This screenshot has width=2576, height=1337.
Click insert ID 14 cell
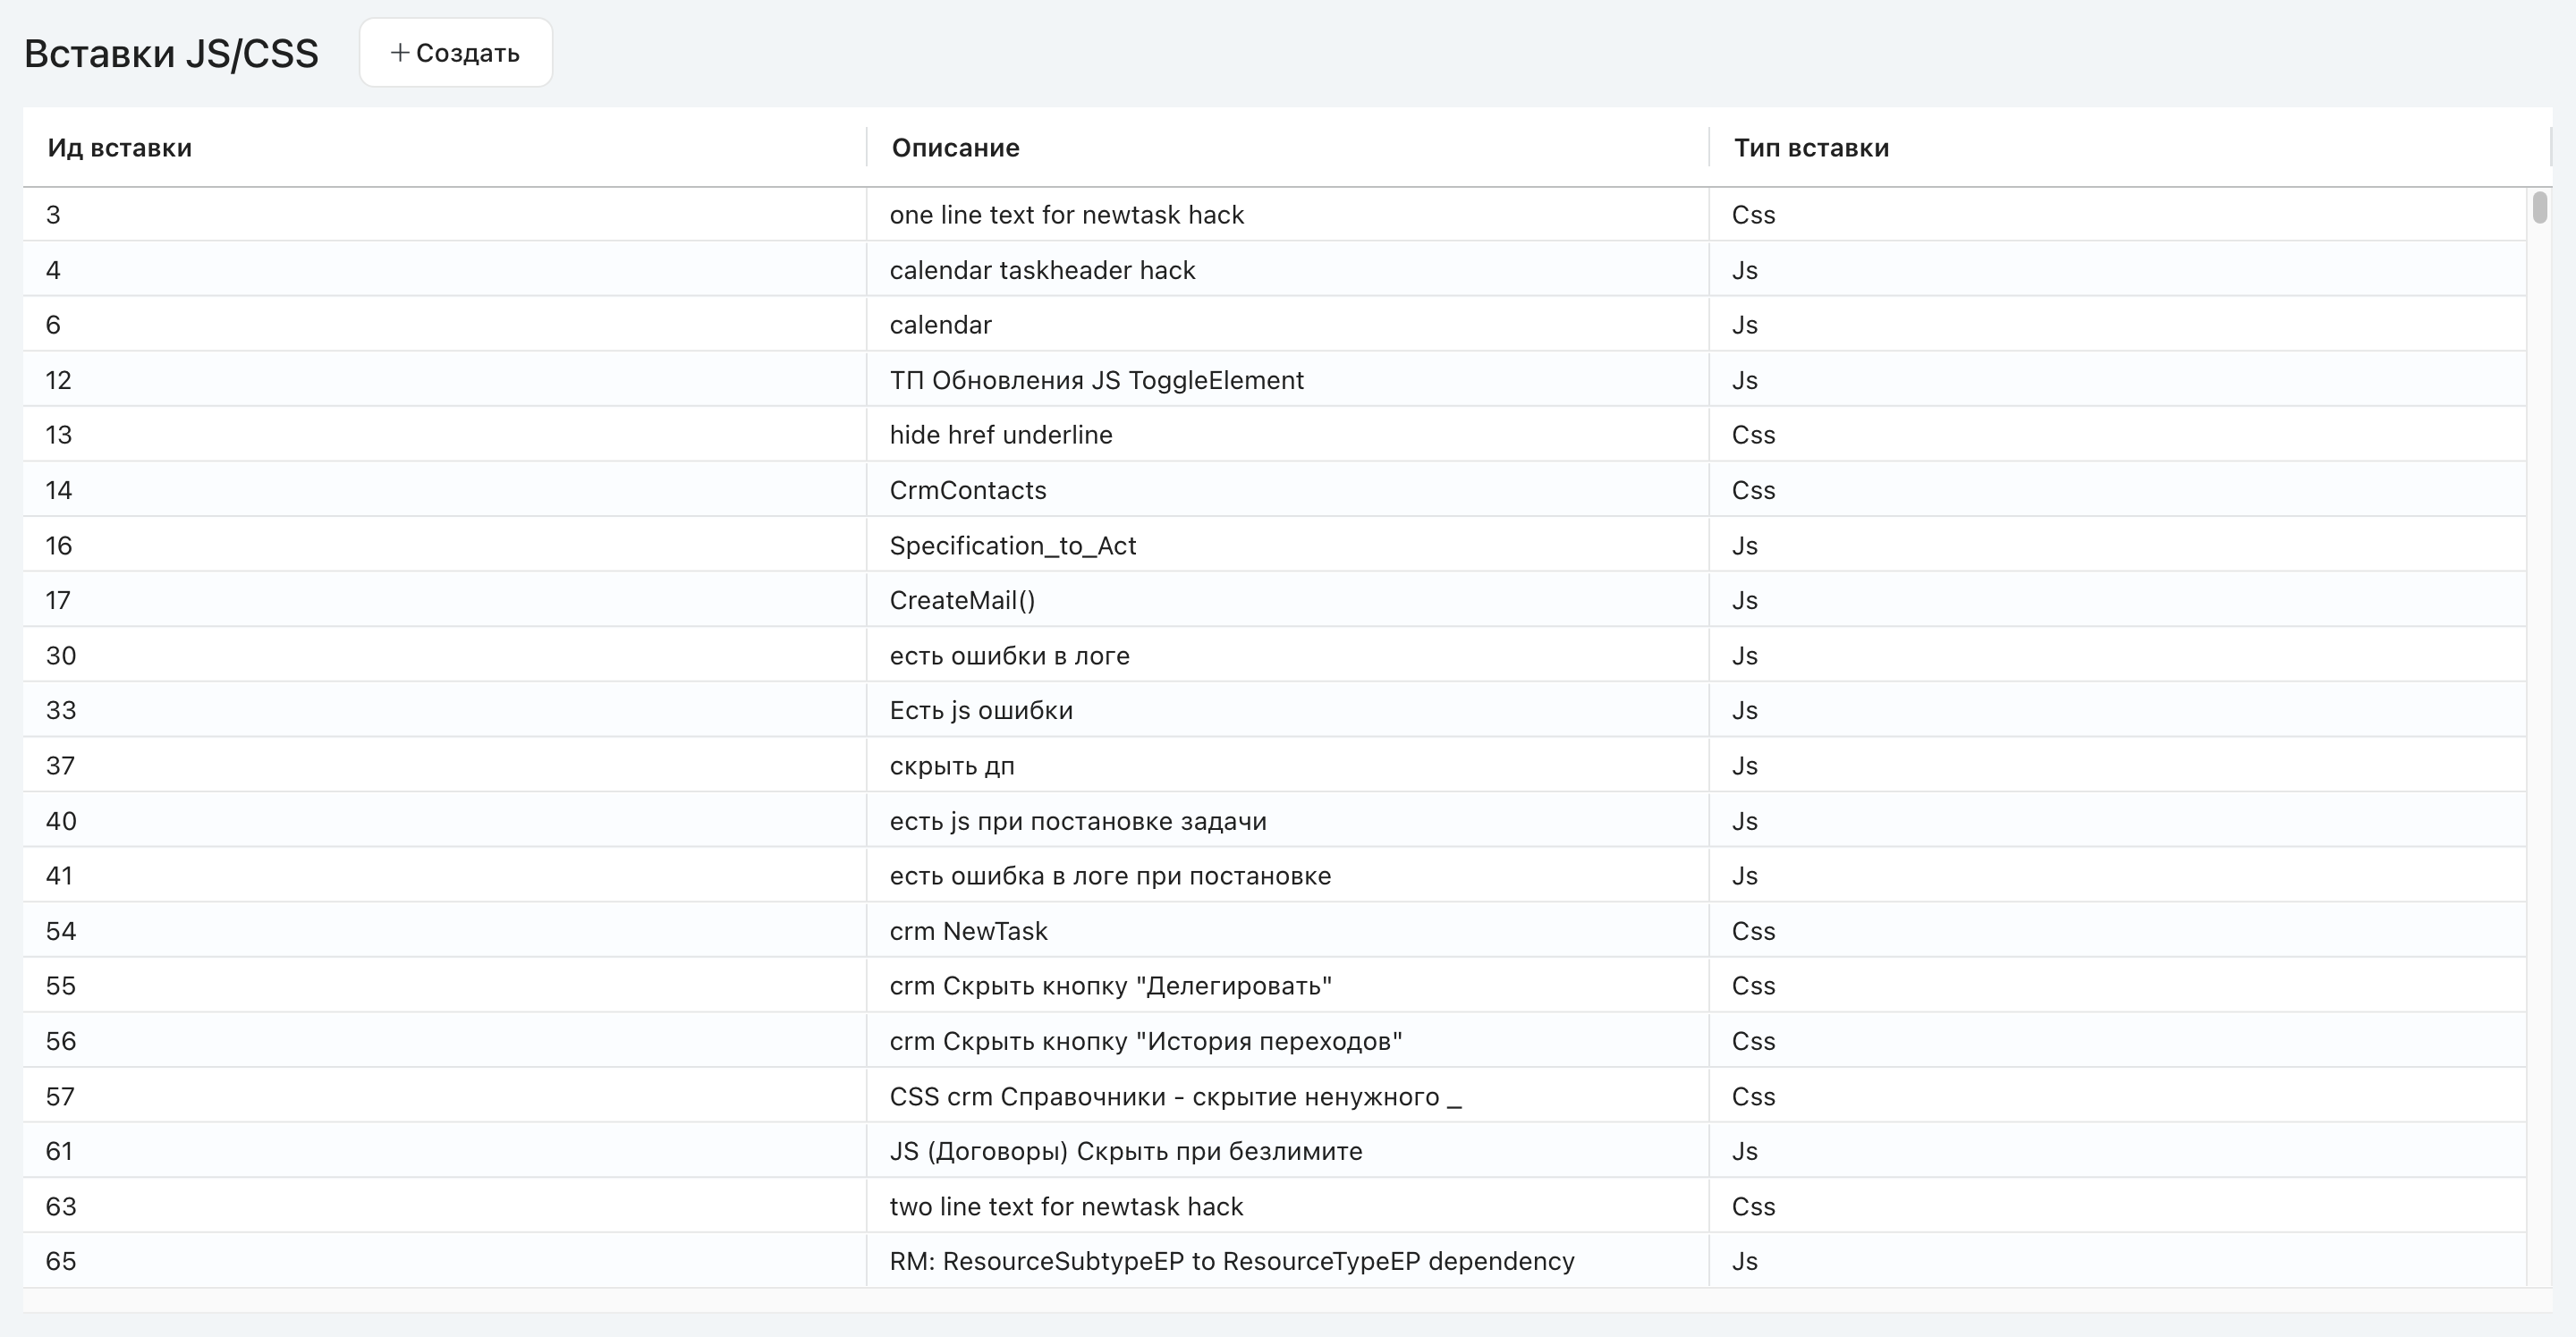pos(444,490)
